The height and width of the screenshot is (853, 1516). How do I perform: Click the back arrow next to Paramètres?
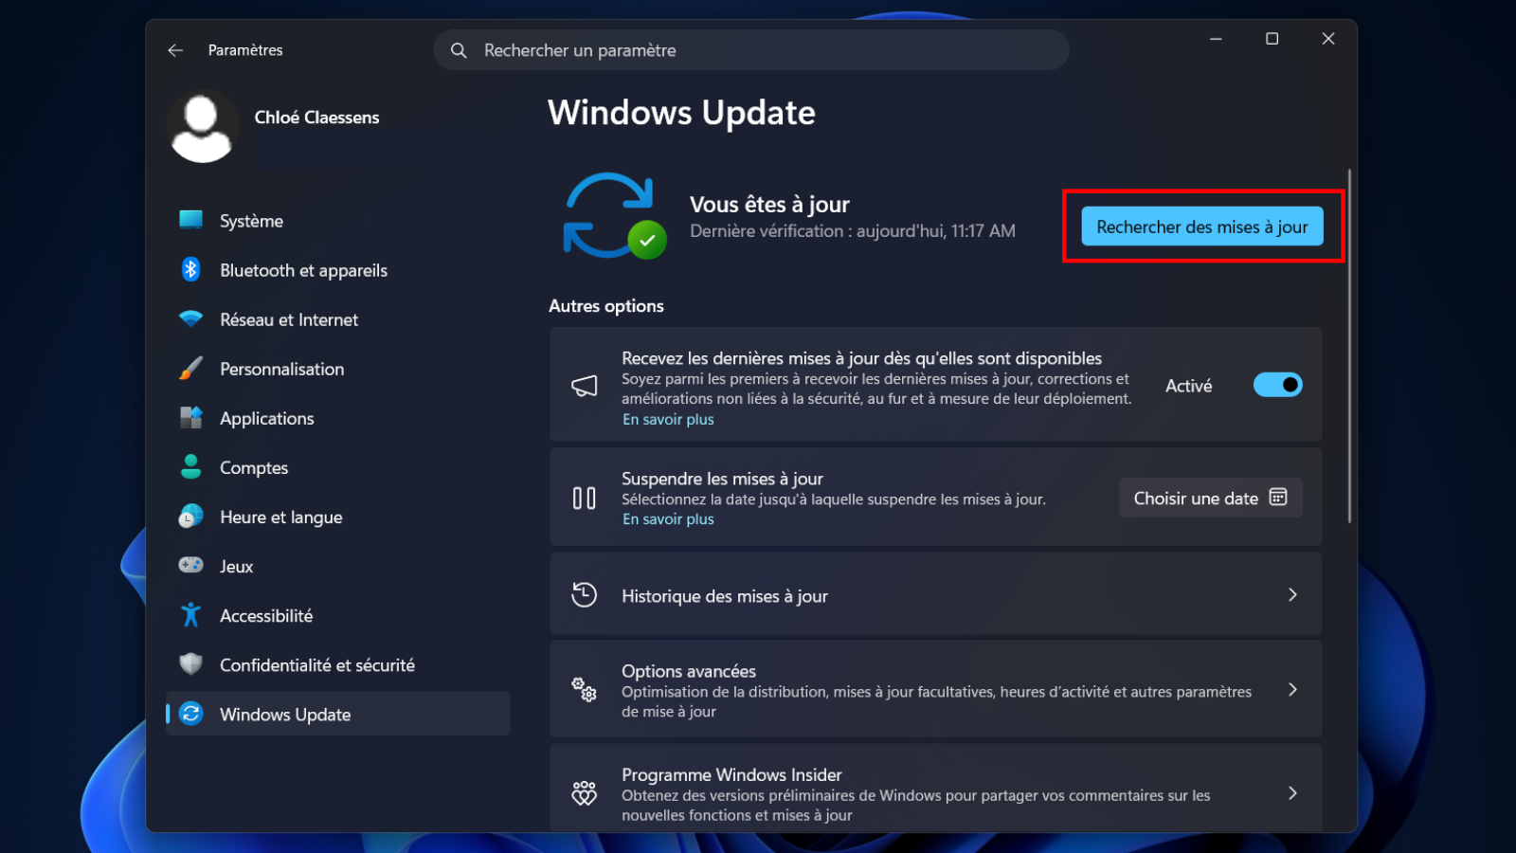pos(175,50)
